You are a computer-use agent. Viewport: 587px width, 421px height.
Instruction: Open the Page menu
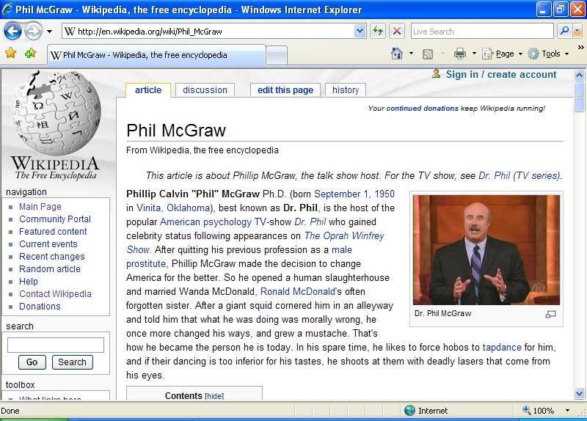[x=502, y=54]
